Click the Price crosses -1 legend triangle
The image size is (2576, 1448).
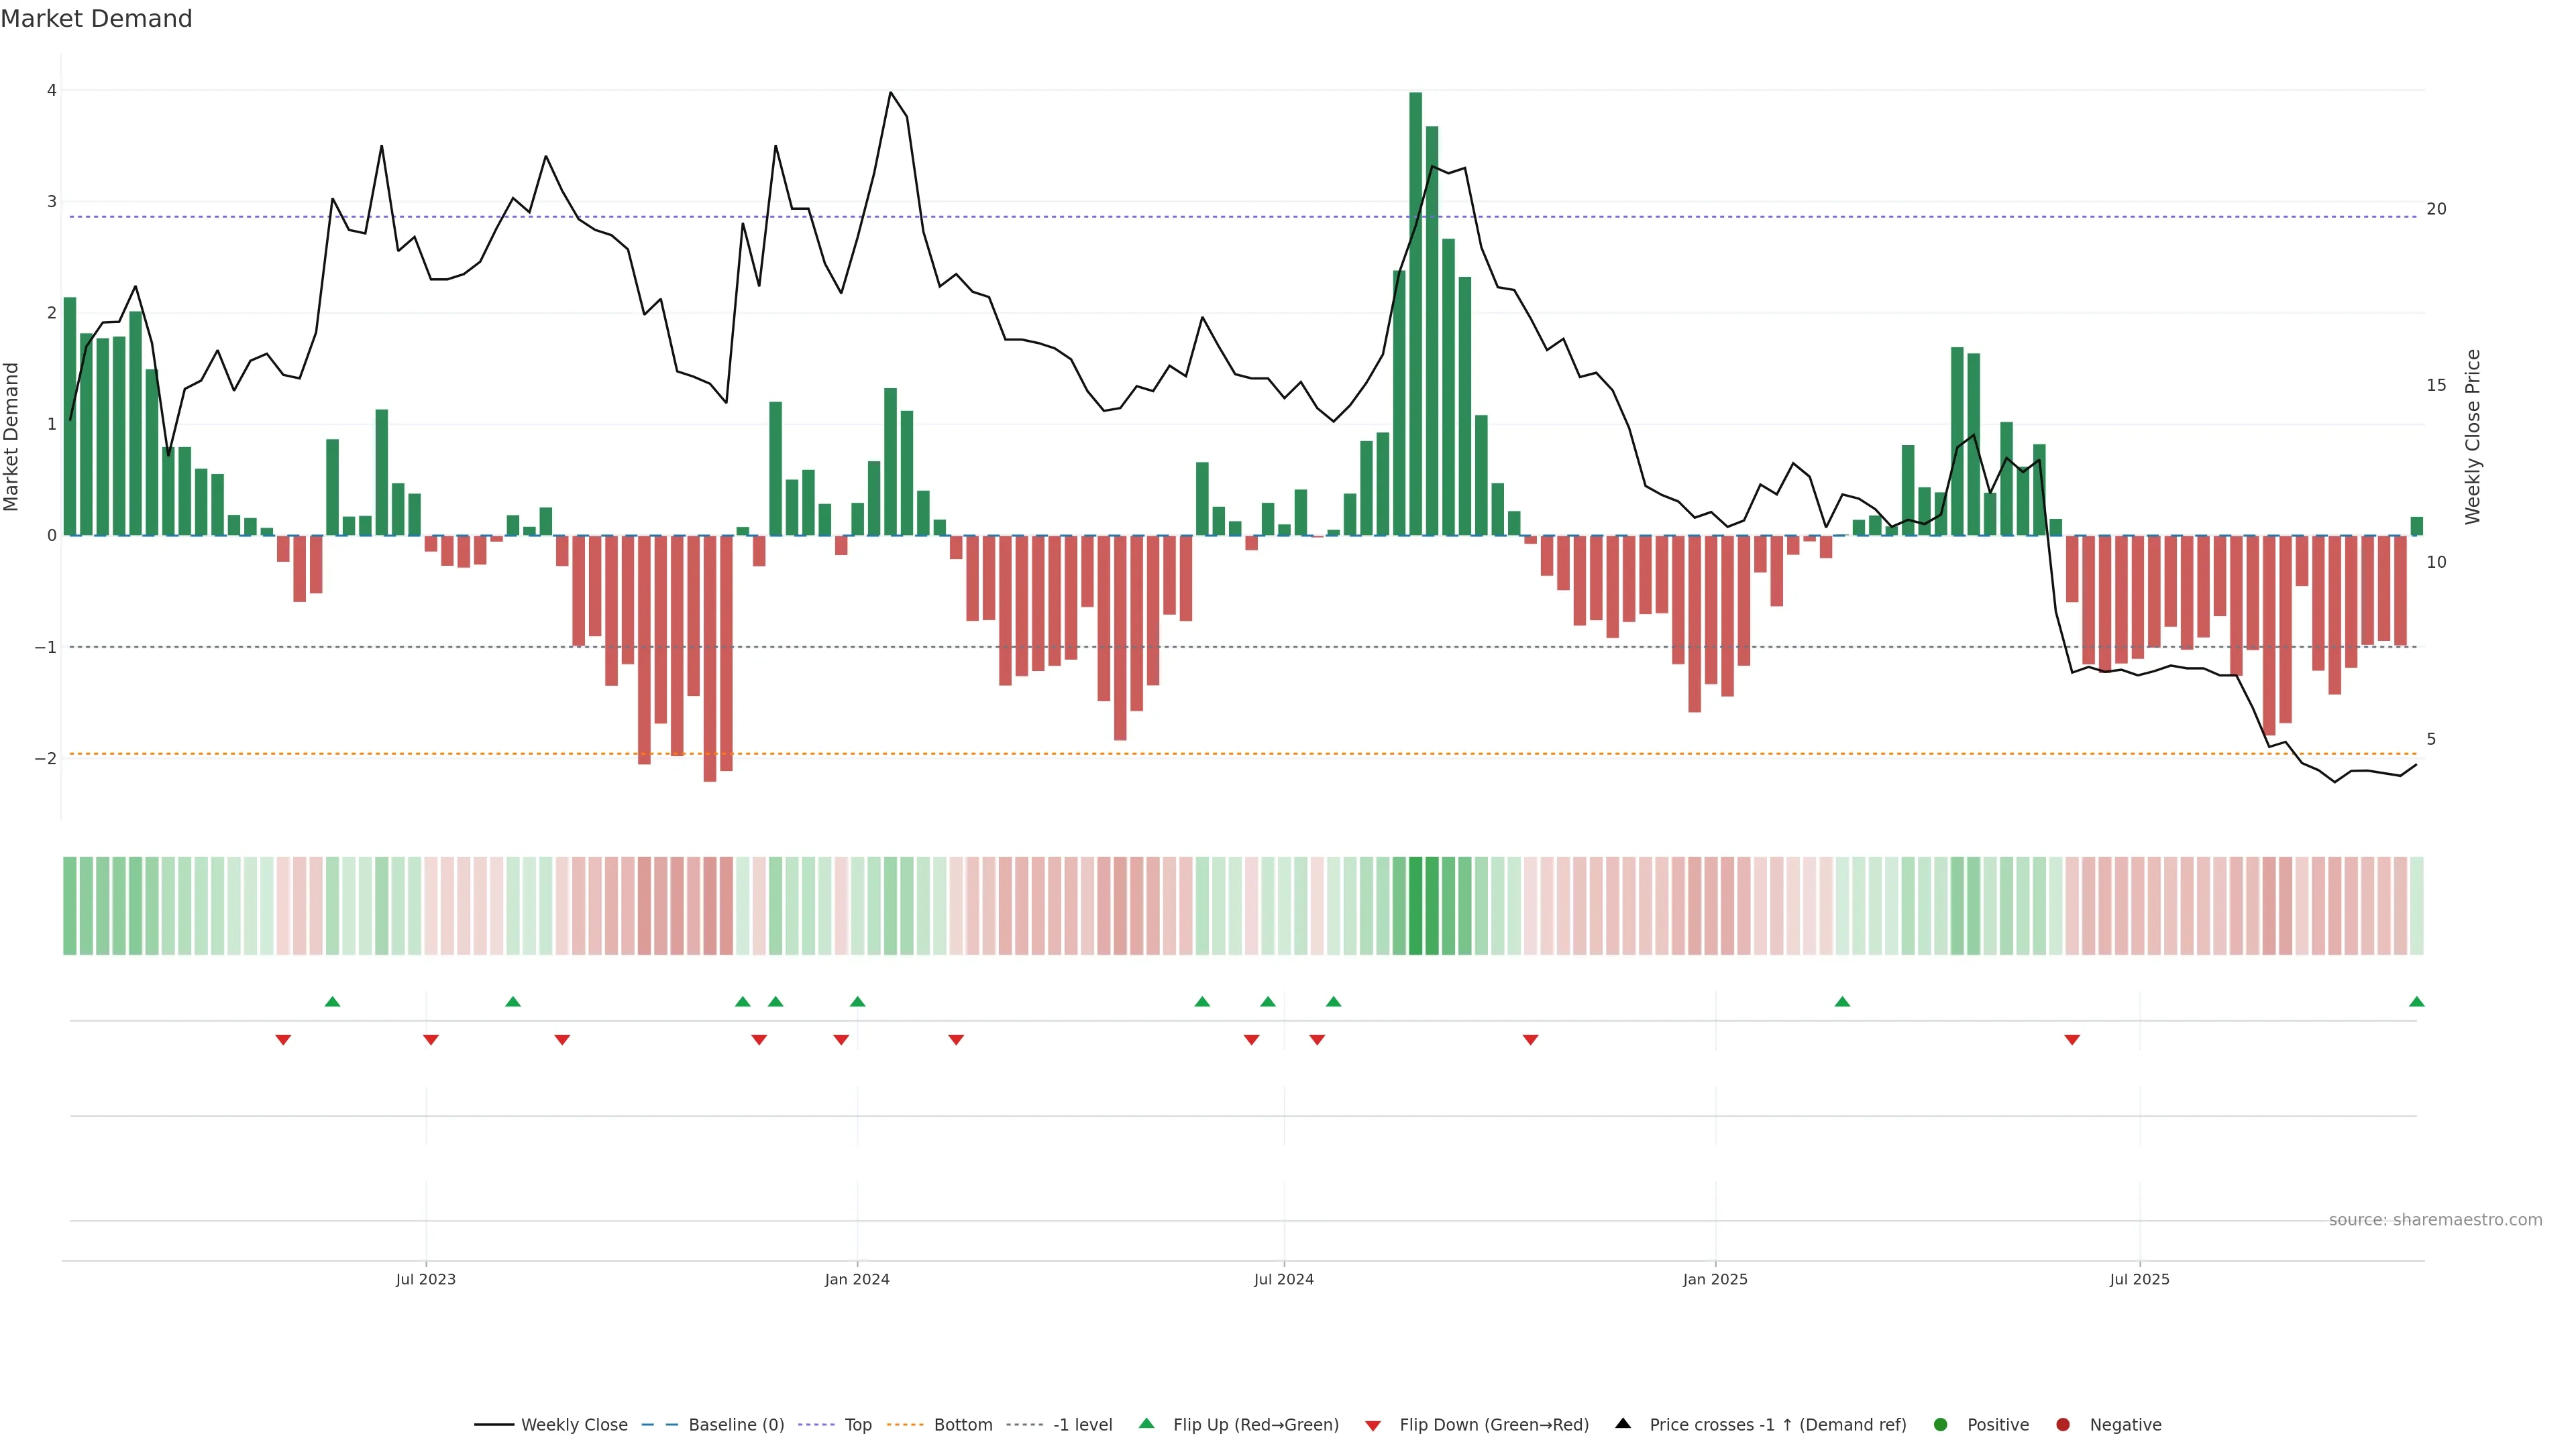tap(1623, 1423)
